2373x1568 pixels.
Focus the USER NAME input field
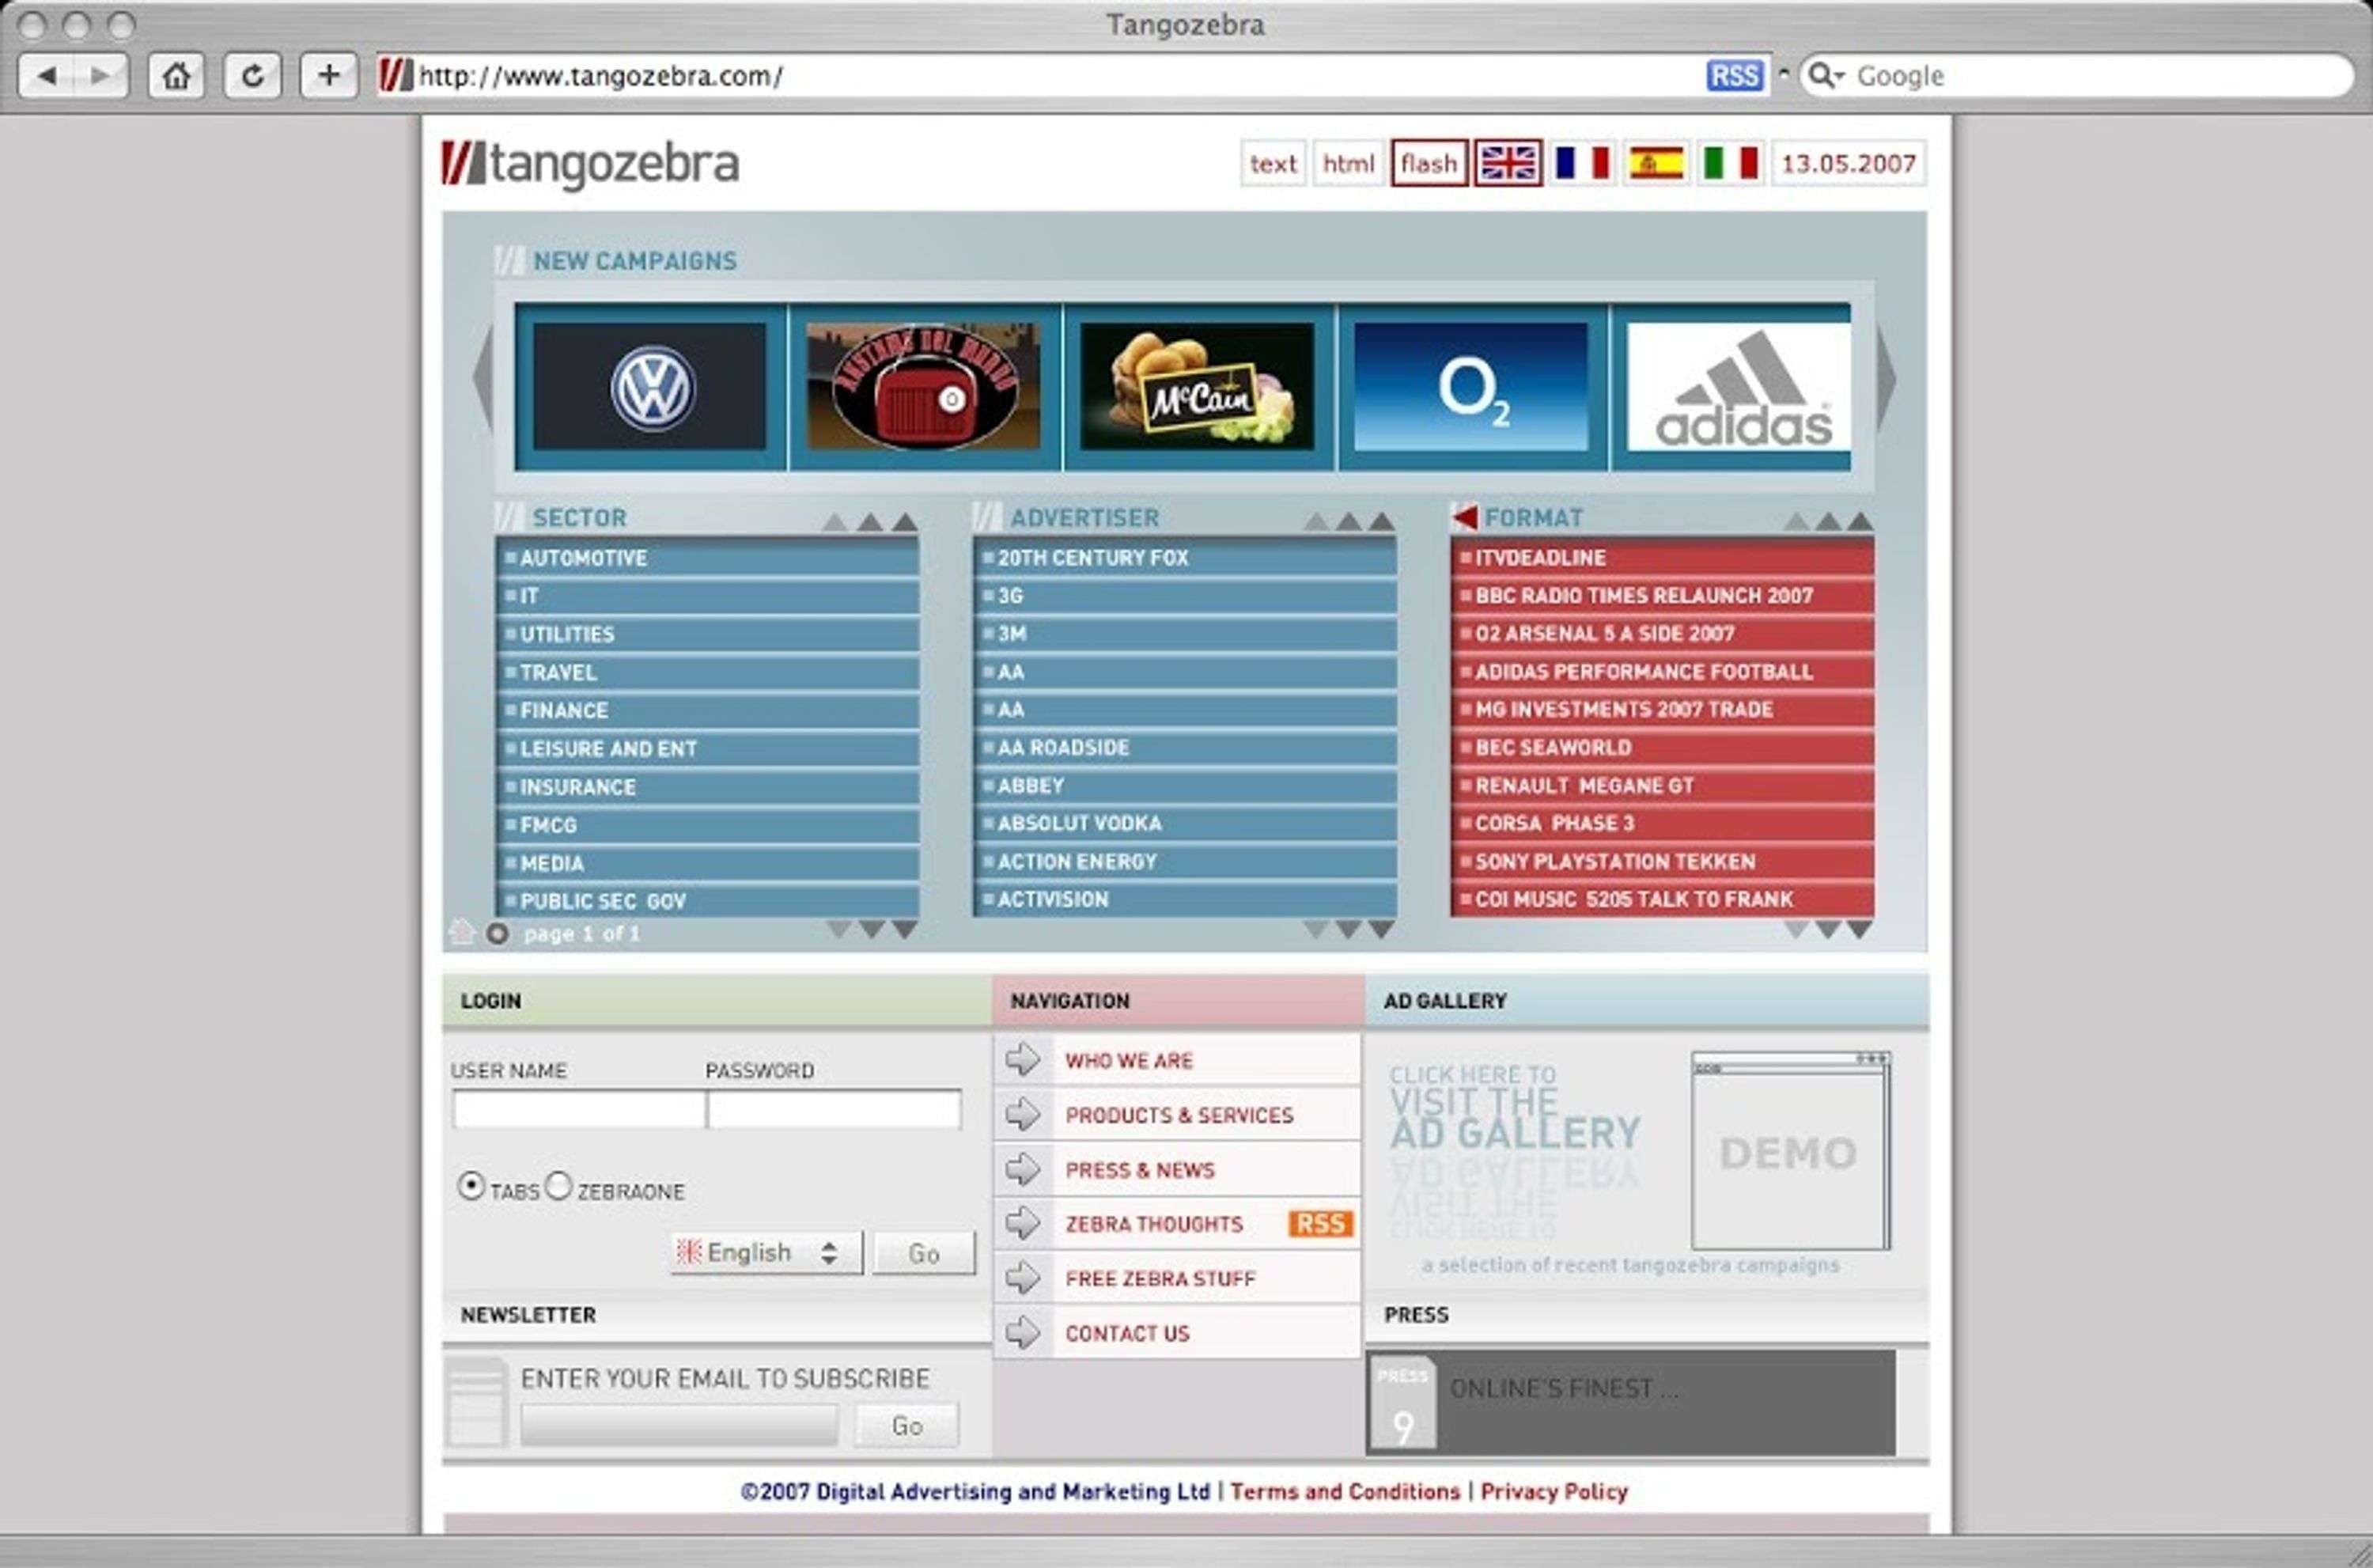[579, 1109]
